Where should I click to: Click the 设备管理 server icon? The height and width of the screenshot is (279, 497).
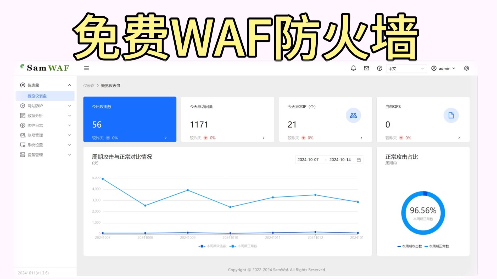[x=23, y=155]
